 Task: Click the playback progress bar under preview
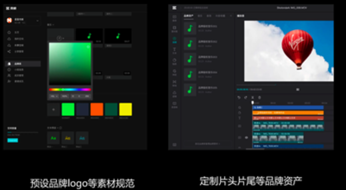(x=285, y=85)
